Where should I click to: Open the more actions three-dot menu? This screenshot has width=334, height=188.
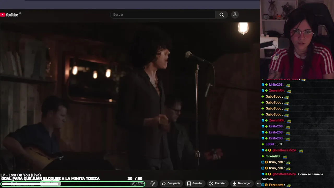pos(259,183)
